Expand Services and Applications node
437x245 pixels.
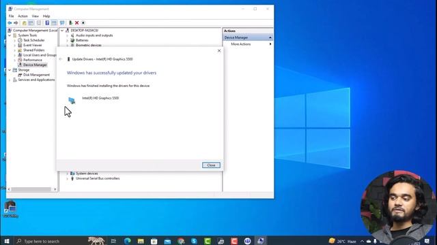click(10, 80)
